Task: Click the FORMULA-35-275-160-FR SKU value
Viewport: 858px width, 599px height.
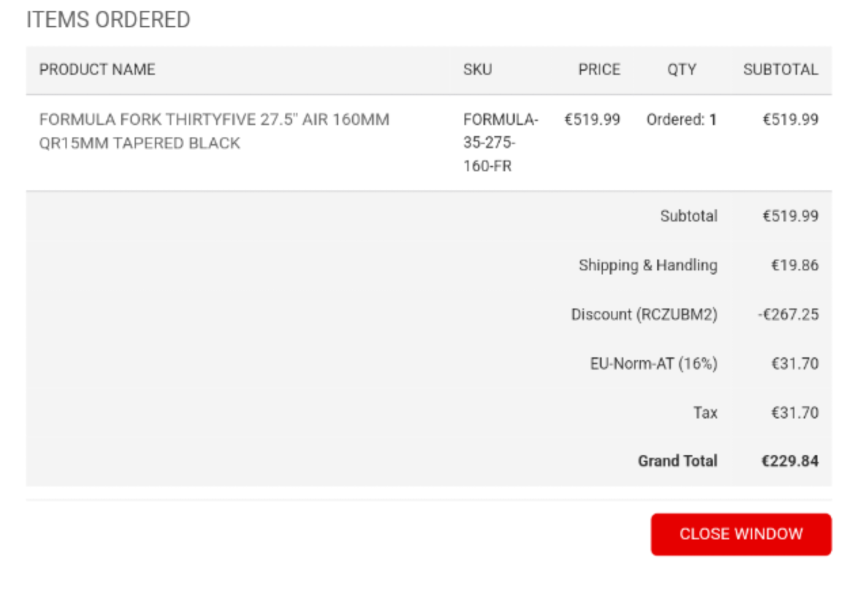Action: [x=500, y=143]
